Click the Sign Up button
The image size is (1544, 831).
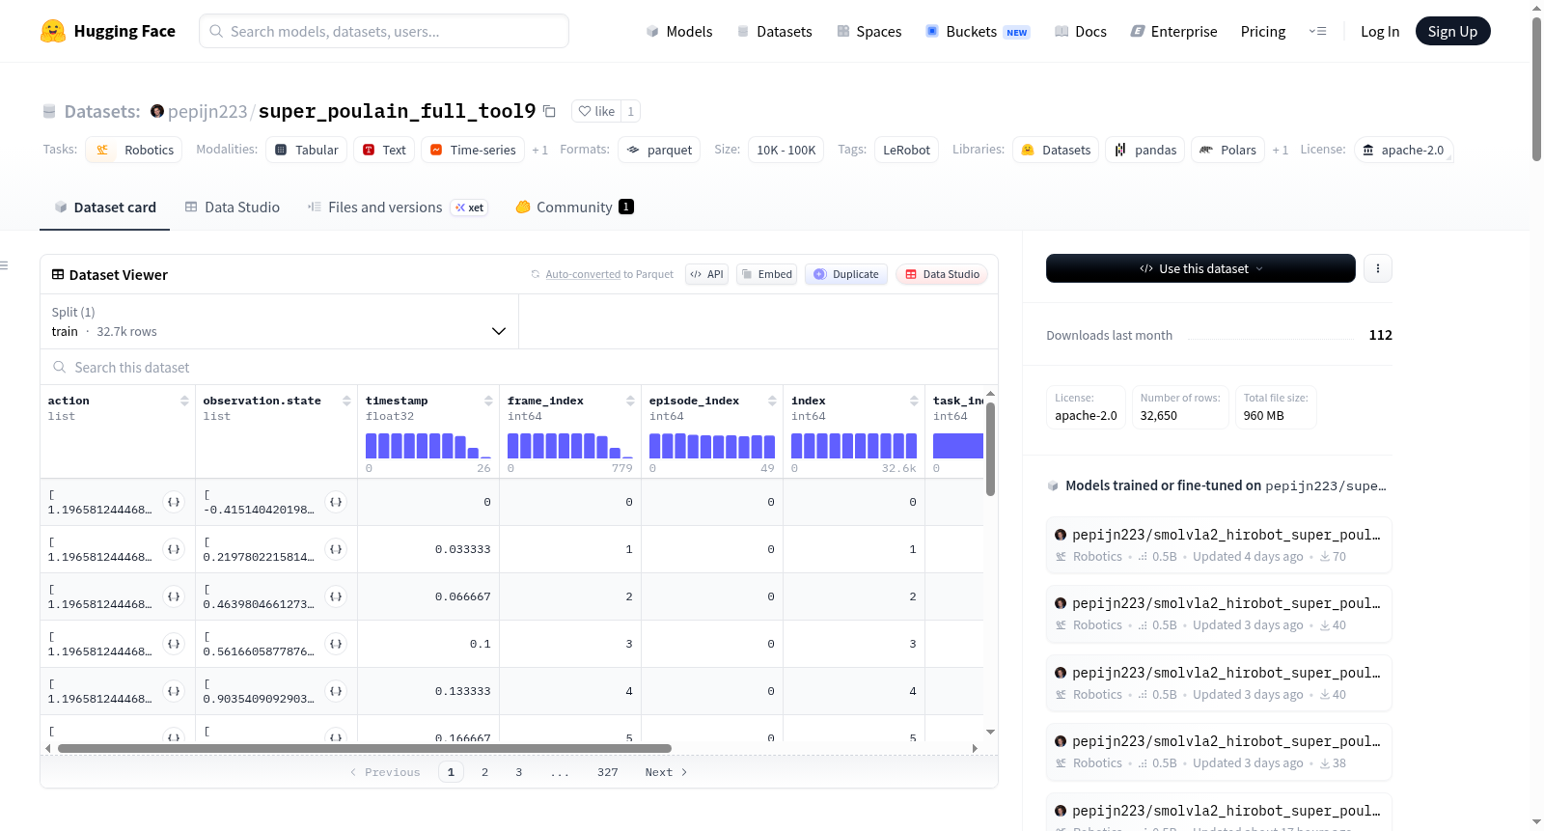click(x=1452, y=31)
